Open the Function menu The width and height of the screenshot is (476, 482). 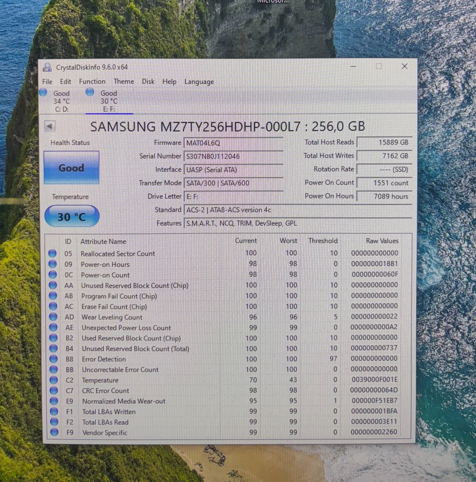coord(92,82)
